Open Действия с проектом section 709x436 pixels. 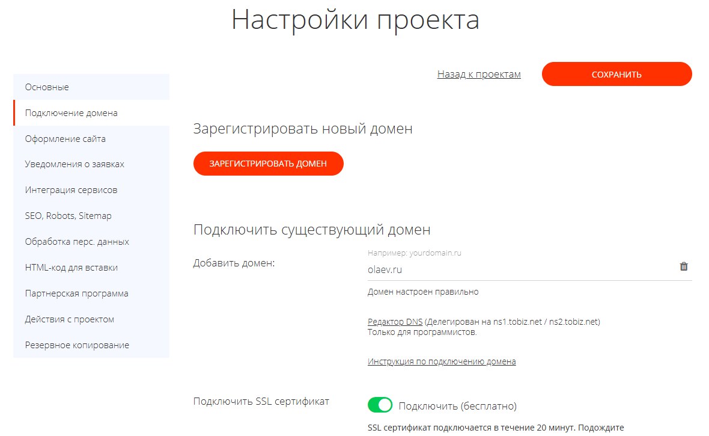click(x=91, y=319)
